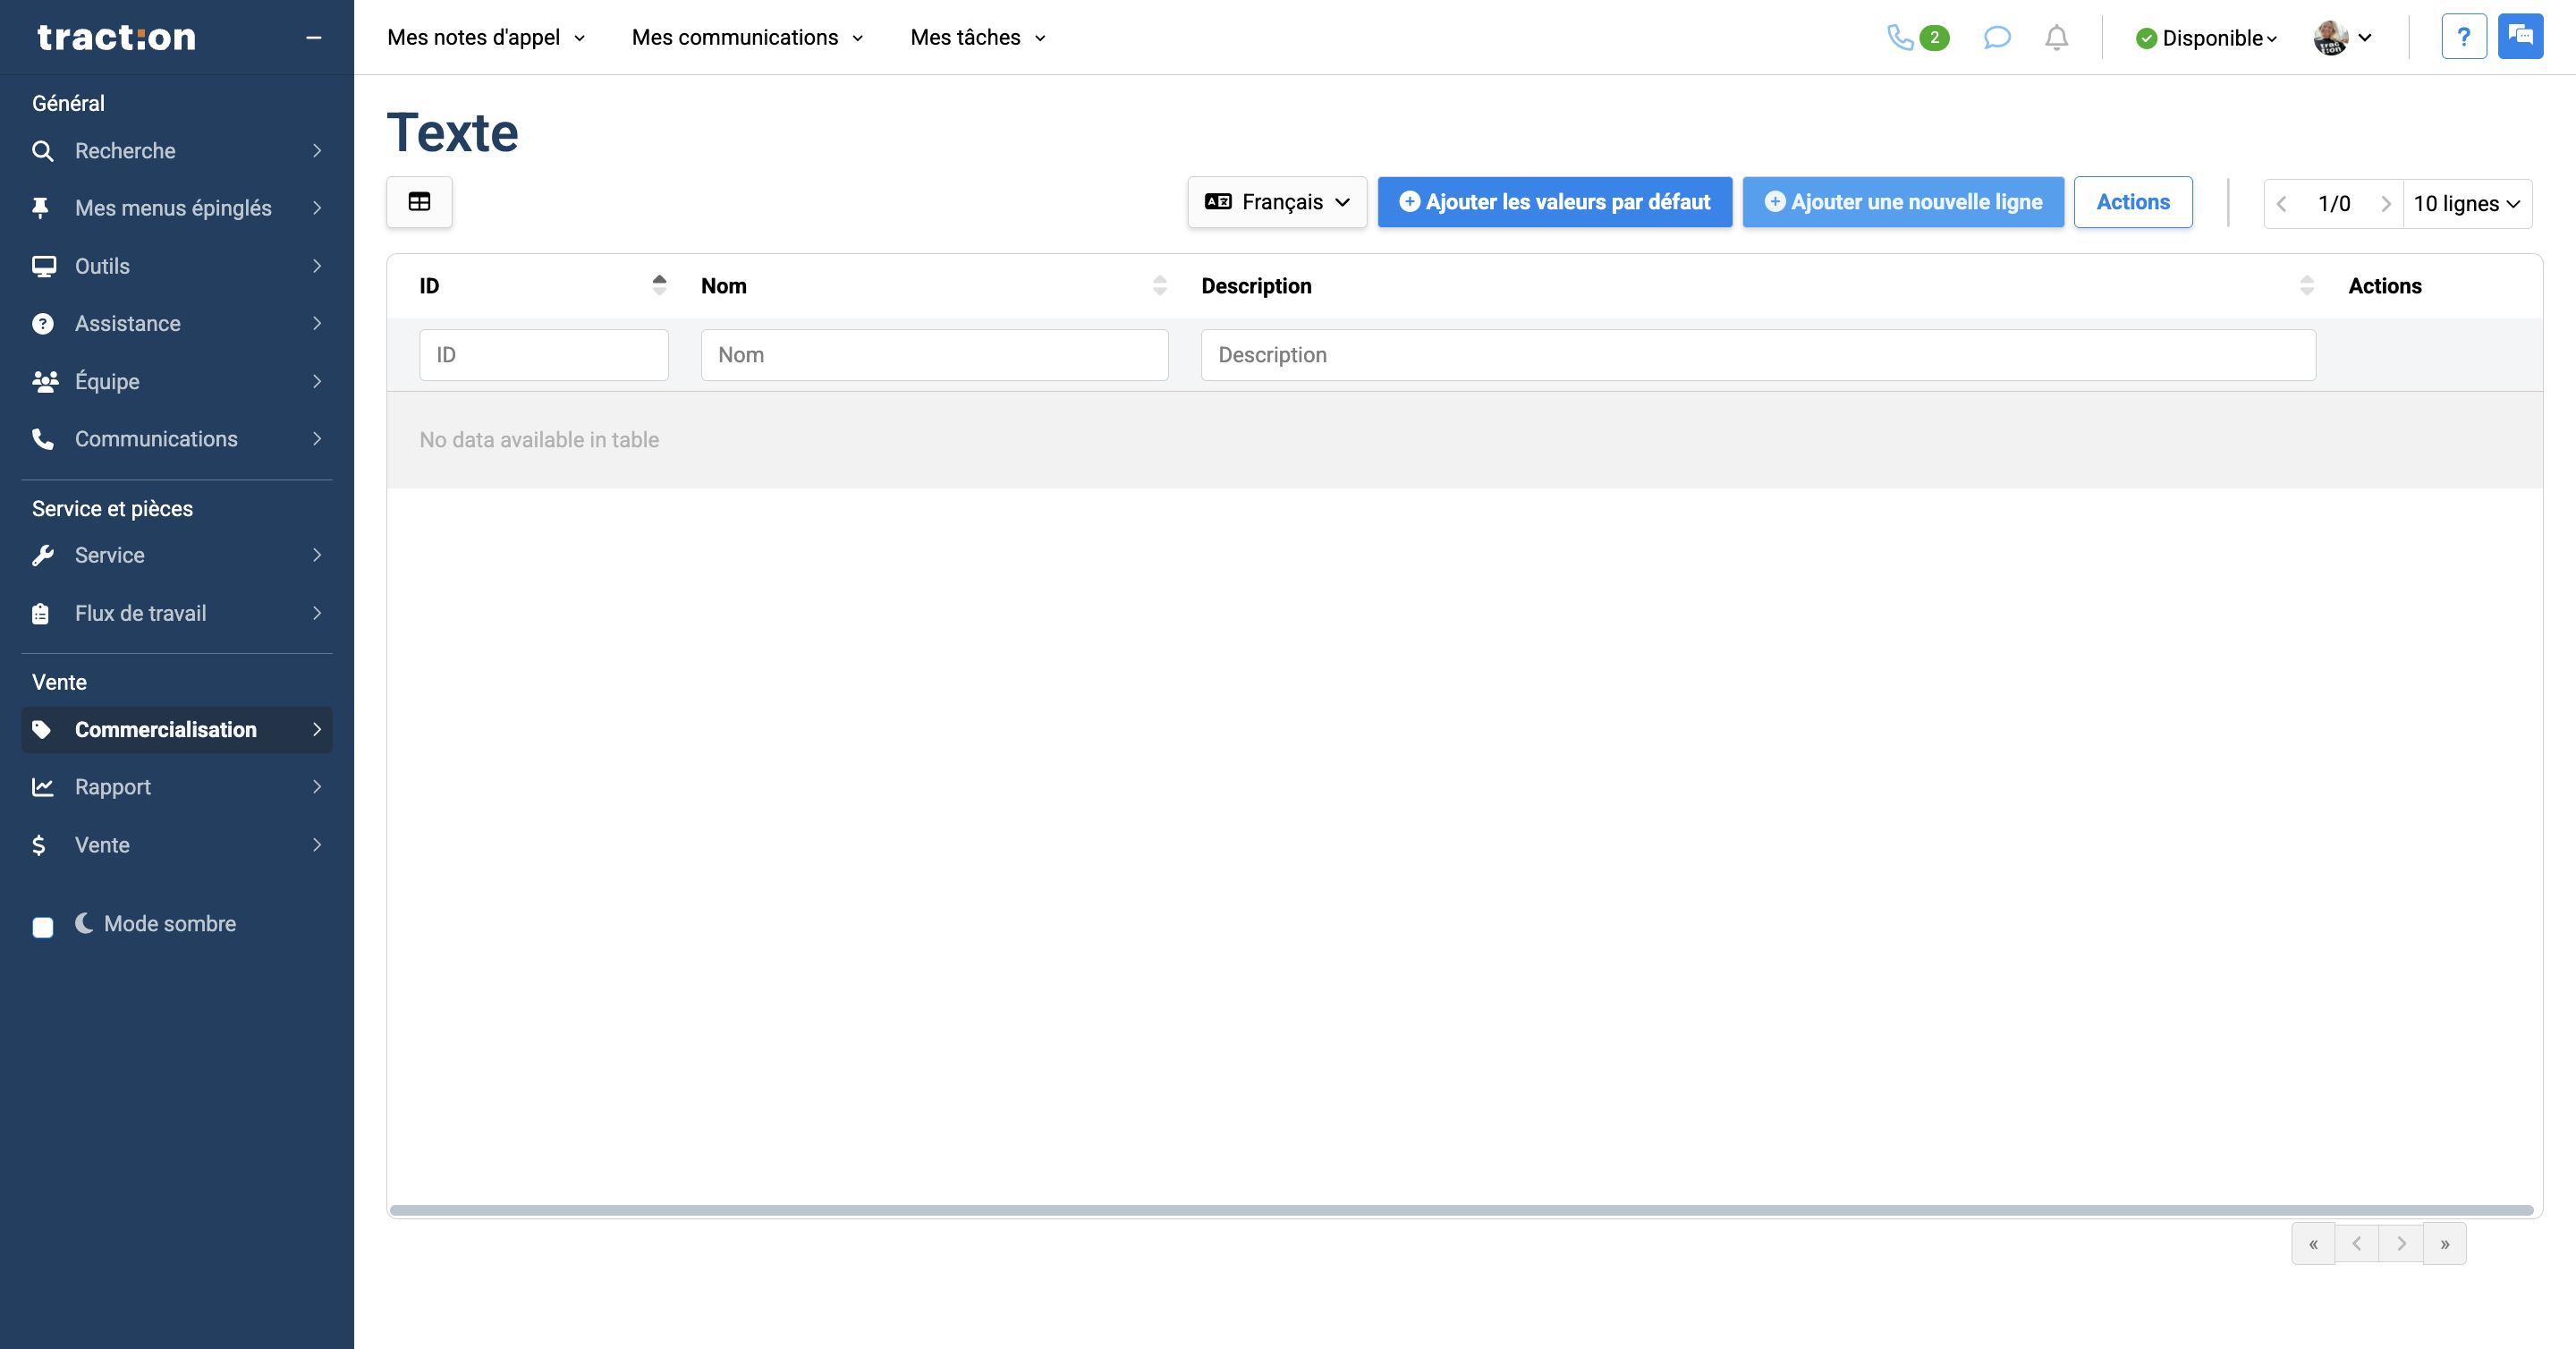Screen dimensions: 2576x1349
Task: Open the Recherche section in sidebar
Action: click(125, 150)
